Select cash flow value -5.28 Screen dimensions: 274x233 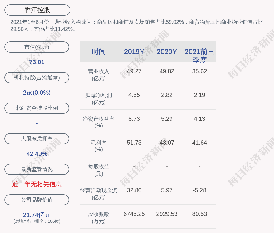[x=199, y=190]
